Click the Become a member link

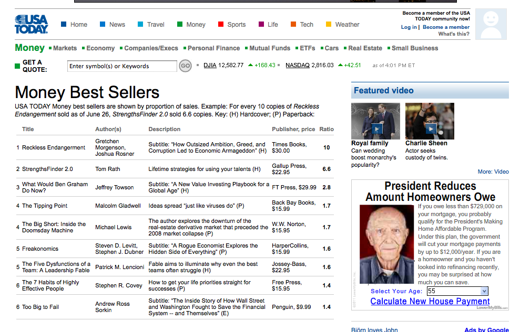pyautogui.click(x=446, y=27)
